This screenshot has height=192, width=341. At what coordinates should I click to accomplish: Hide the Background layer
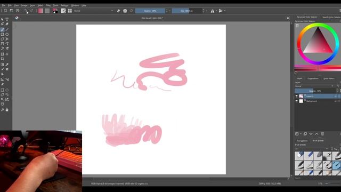click(x=296, y=101)
